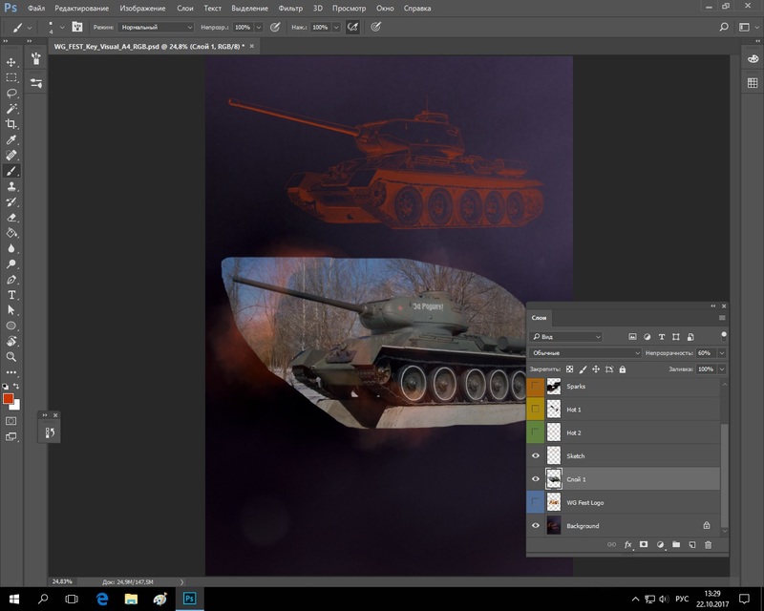Open the Редактирование menu
The image size is (764, 611).
point(81,9)
